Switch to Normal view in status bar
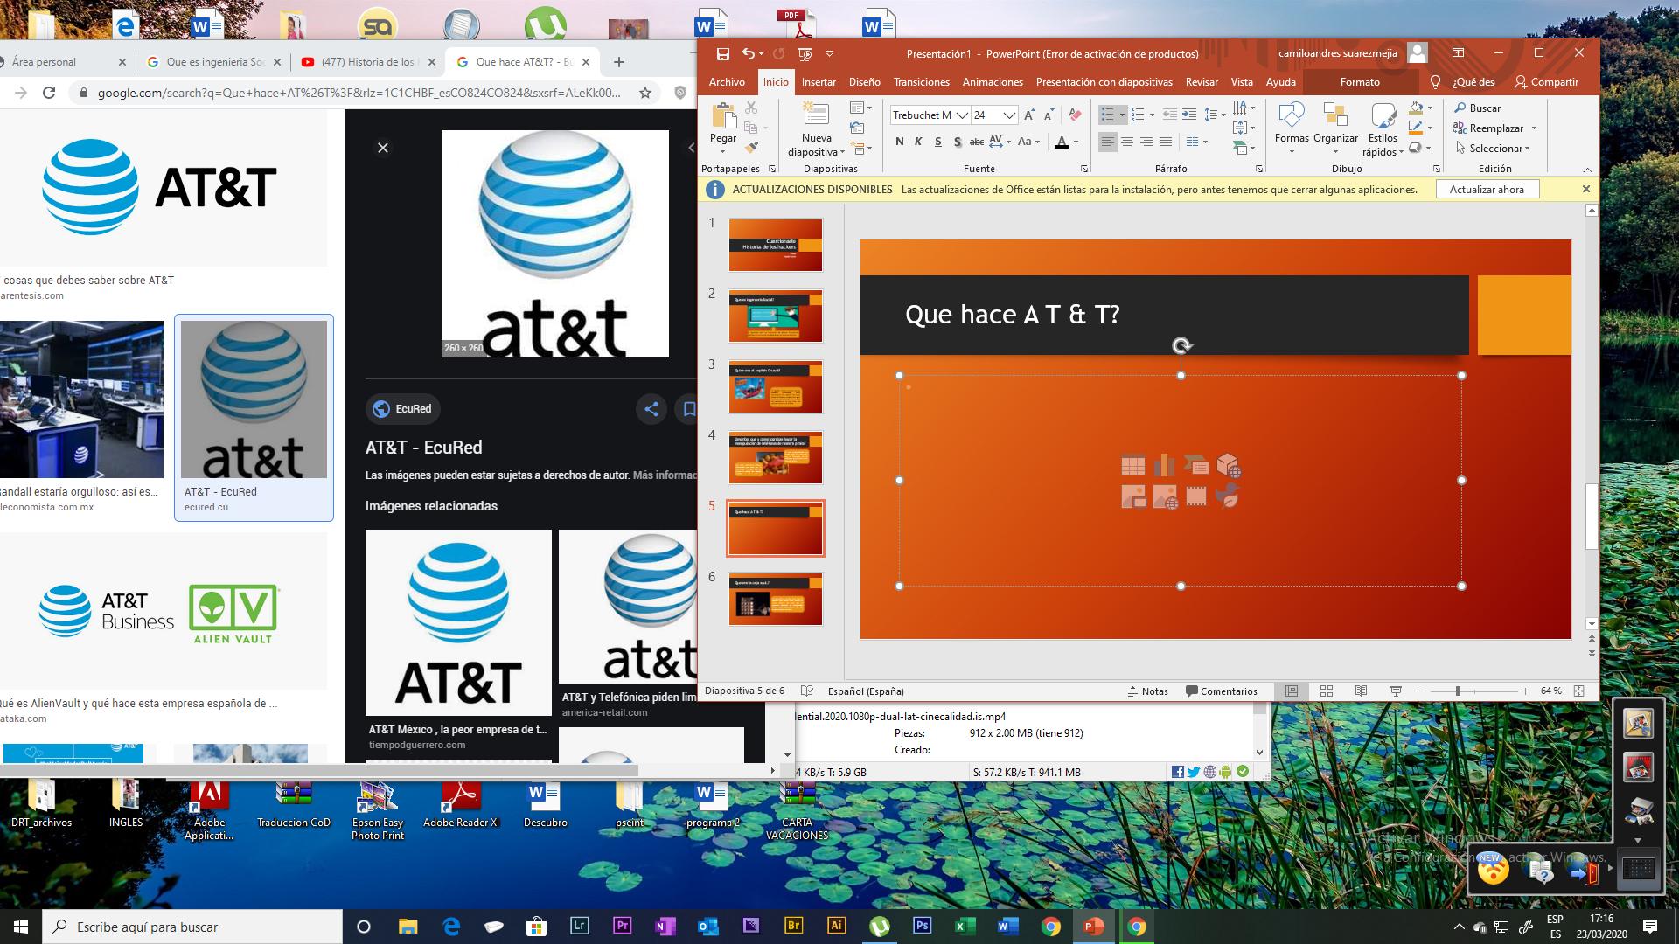 coord(1291,691)
